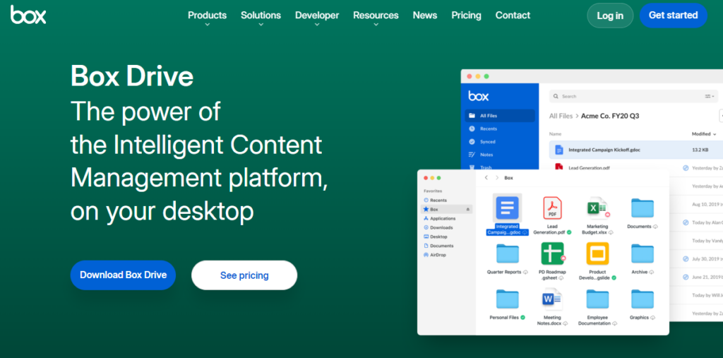The height and width of the screenshot is (358, 723).
Task: Click the Get started button
Action: 673,16
